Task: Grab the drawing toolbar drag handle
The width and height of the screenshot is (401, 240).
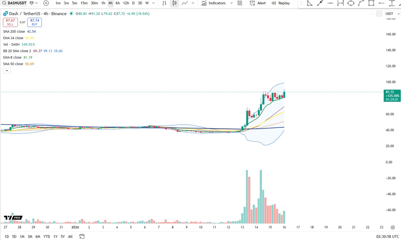Action: (x=301, y=3)
